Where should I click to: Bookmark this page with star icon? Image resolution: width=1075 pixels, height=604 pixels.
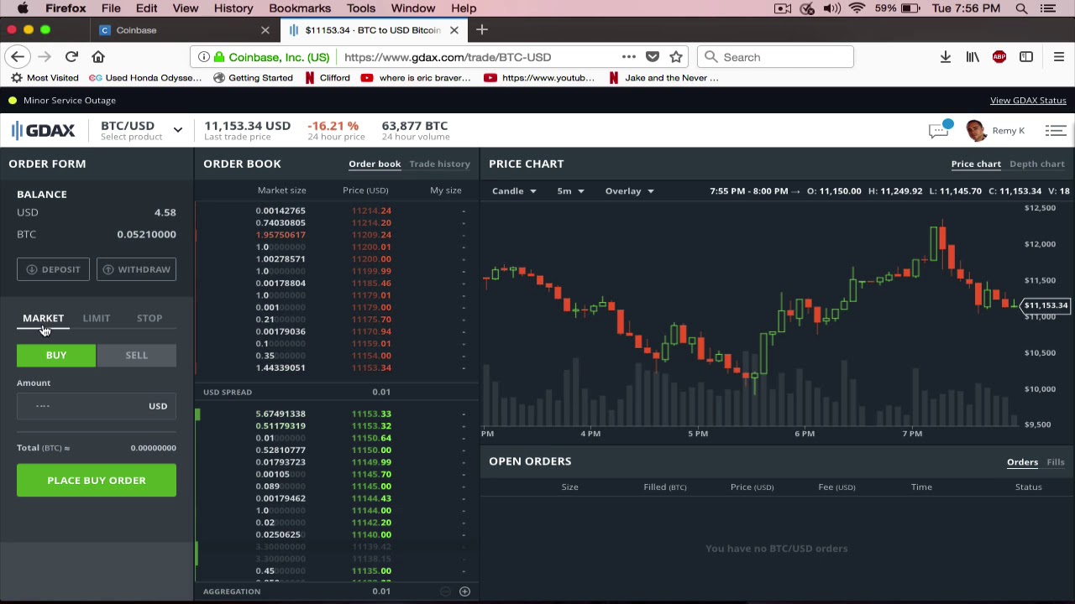point(676,57)
